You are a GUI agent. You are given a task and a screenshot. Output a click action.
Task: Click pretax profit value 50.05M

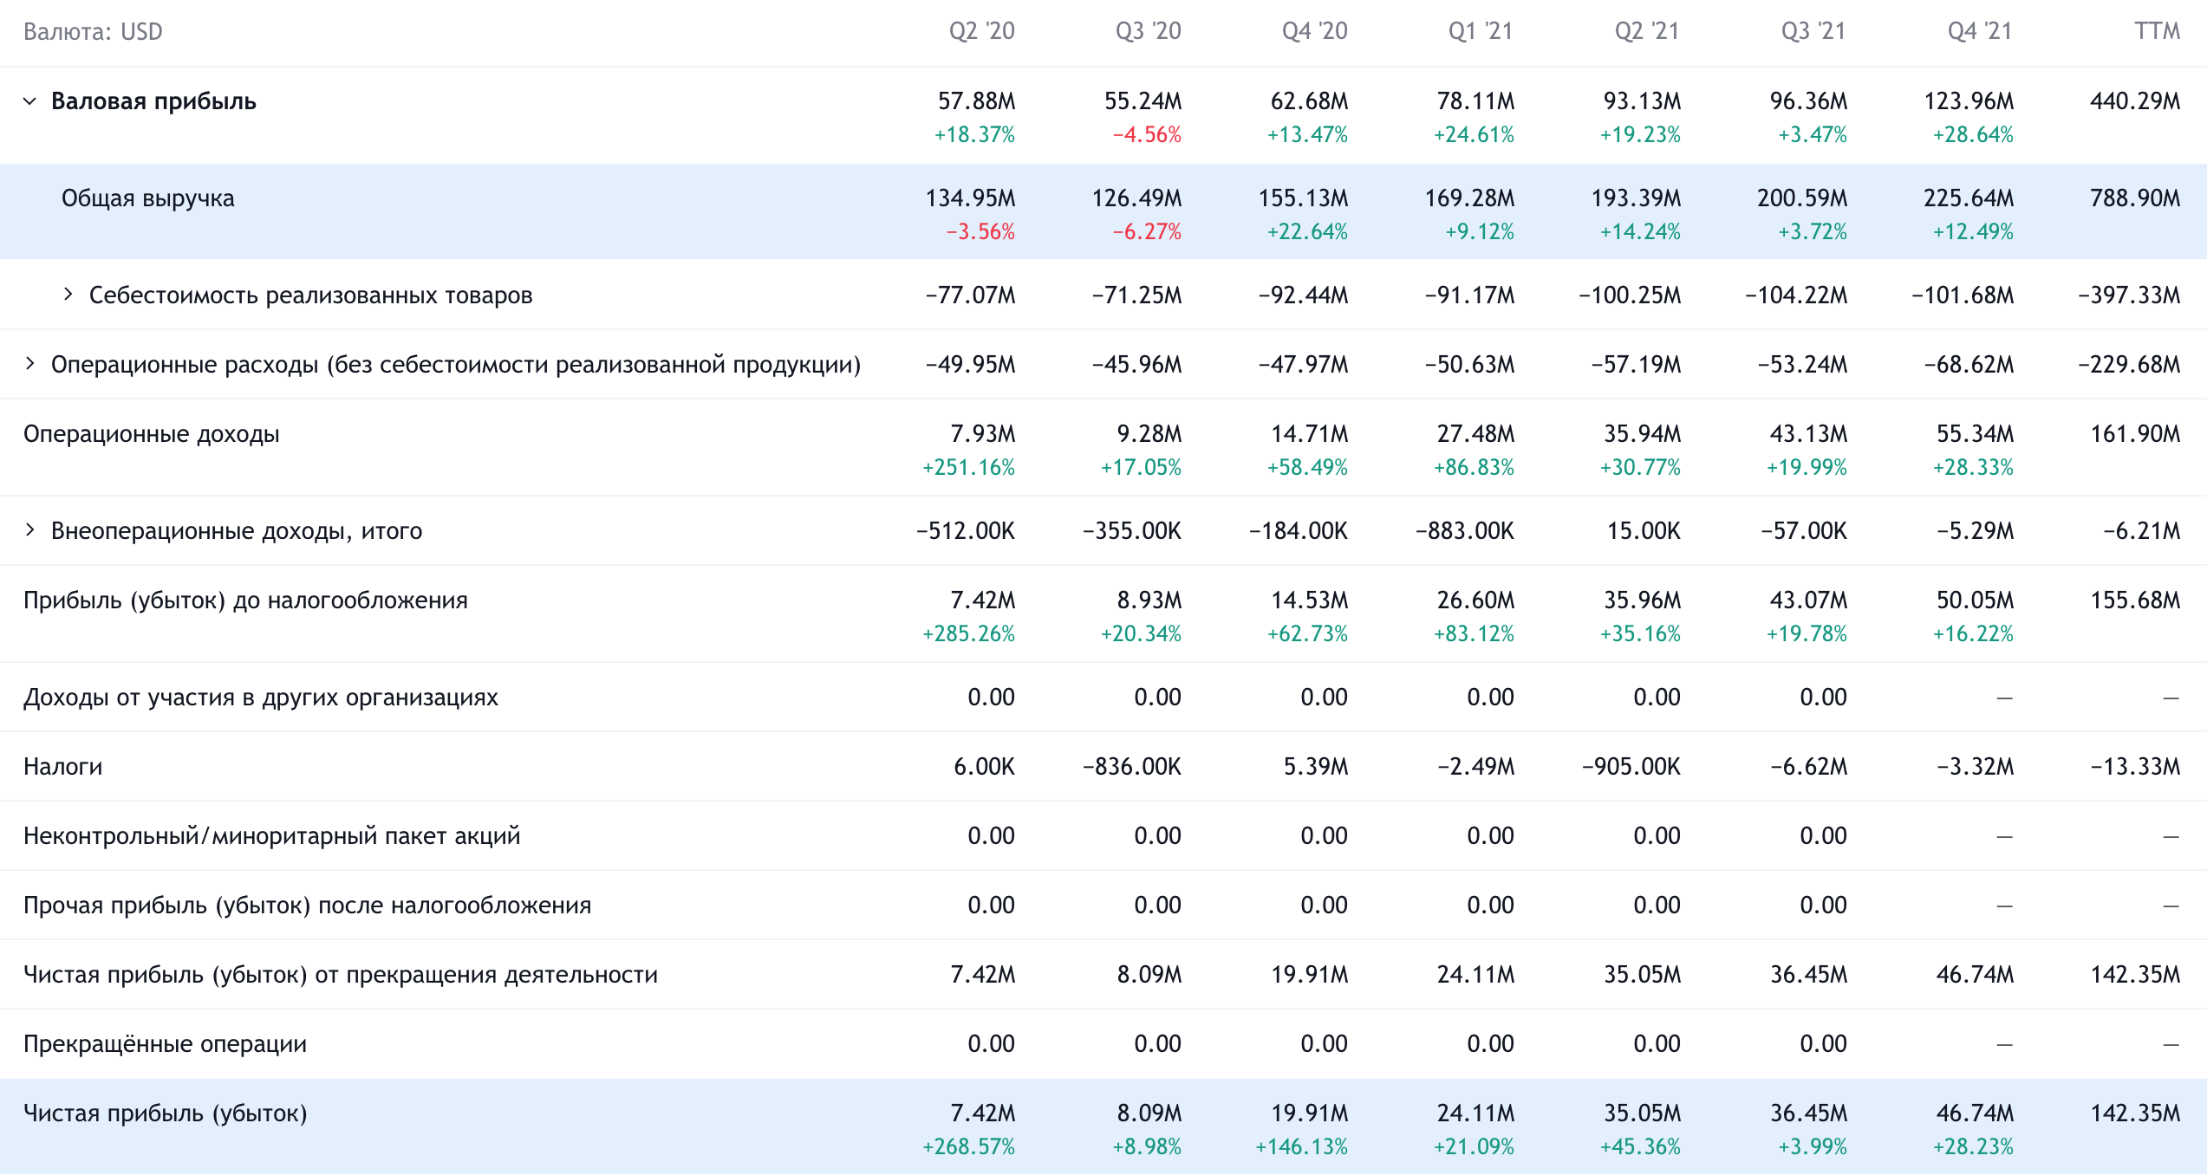point(1976,600)
